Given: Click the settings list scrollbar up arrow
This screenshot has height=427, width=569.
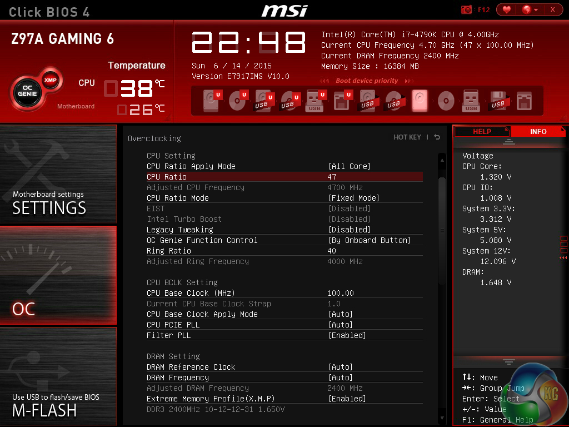Looking at the screenshot, I should coord(442,160).
